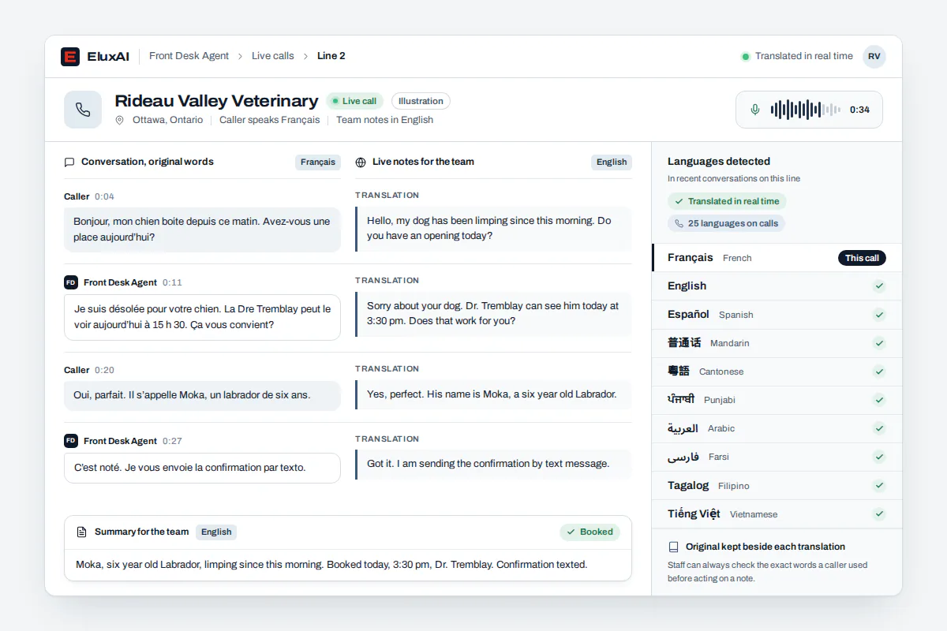Select agent message C'est noté
The image size is (947, 631).
point(202,468)
